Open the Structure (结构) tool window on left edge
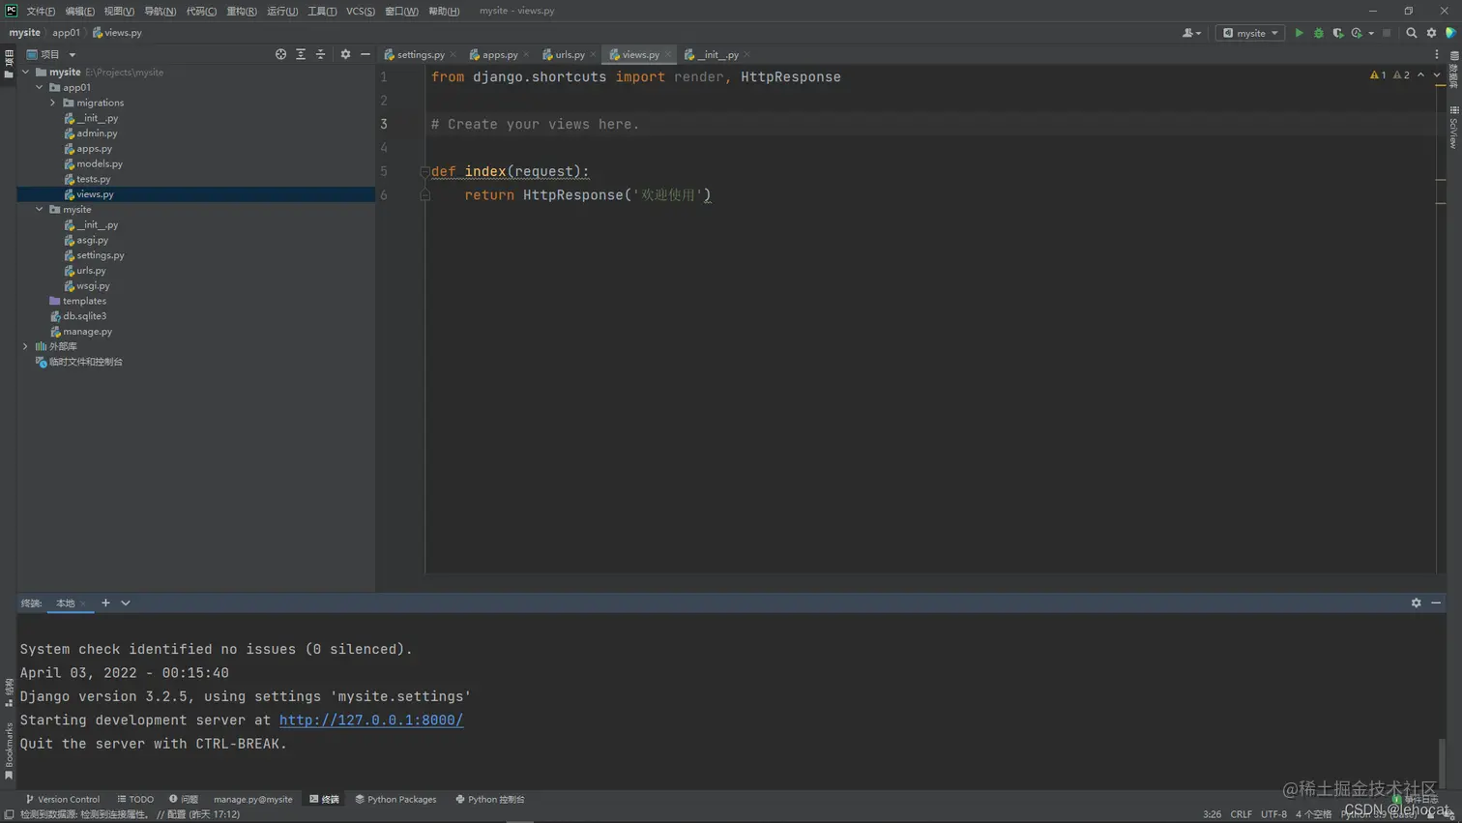This screenshot has height=823, width=1462. pyautogui.click(x=9, y=692)
